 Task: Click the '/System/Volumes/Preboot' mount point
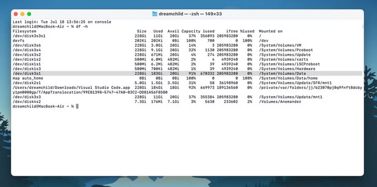click(x=286, y=50)
